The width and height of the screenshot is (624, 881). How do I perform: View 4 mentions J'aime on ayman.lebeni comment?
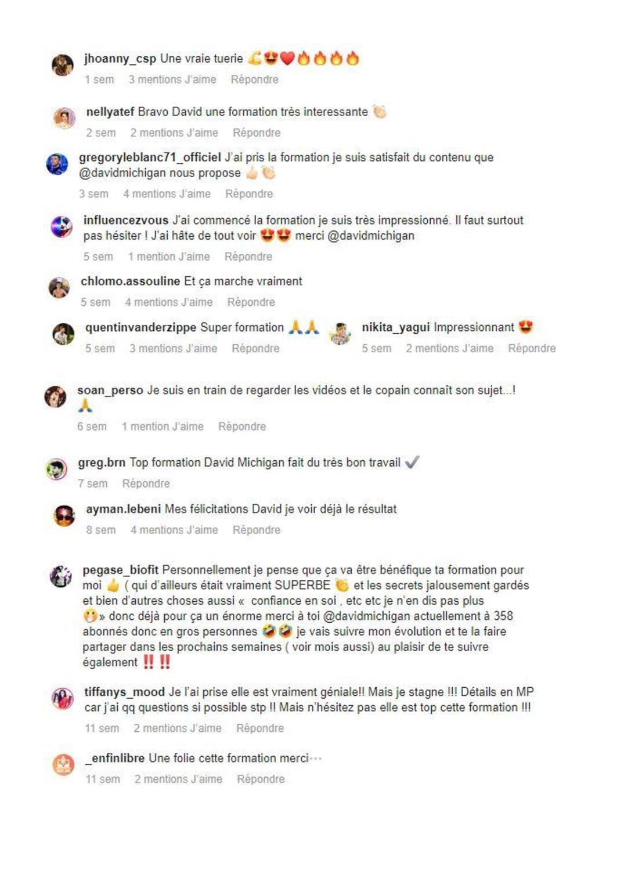[x=174, y=530]
